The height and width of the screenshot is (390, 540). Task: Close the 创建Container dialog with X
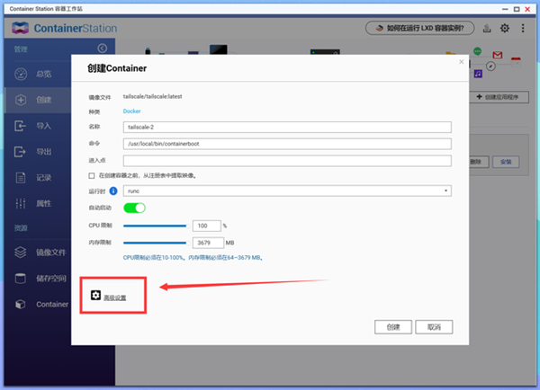(462, 62)
